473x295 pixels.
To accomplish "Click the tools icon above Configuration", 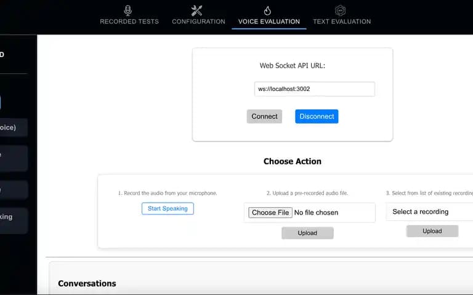I will (x=196, y=10).
